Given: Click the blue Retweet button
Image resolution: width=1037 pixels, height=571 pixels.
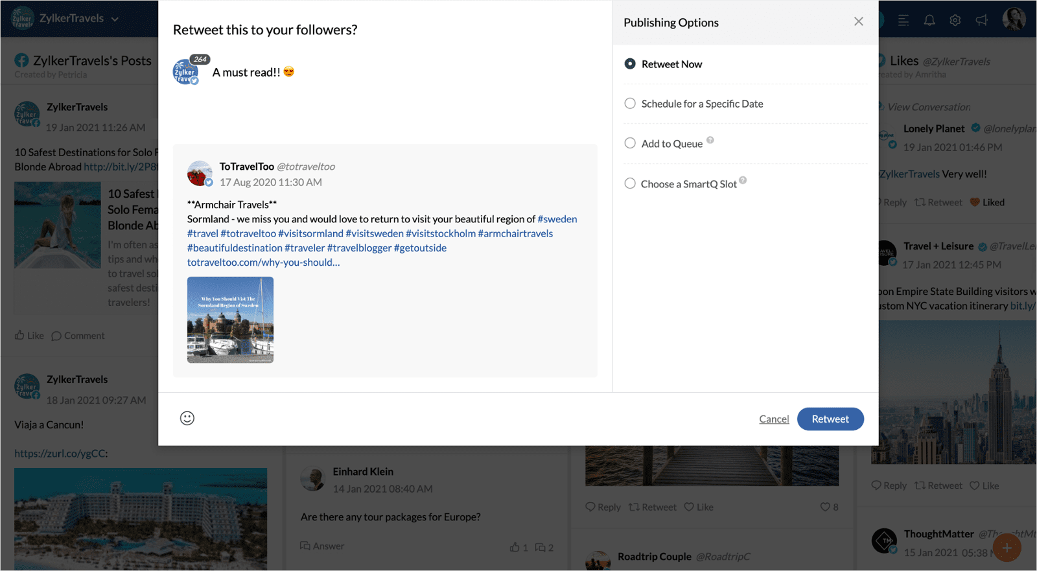Looking at the screenshot, I should [830, 419].
